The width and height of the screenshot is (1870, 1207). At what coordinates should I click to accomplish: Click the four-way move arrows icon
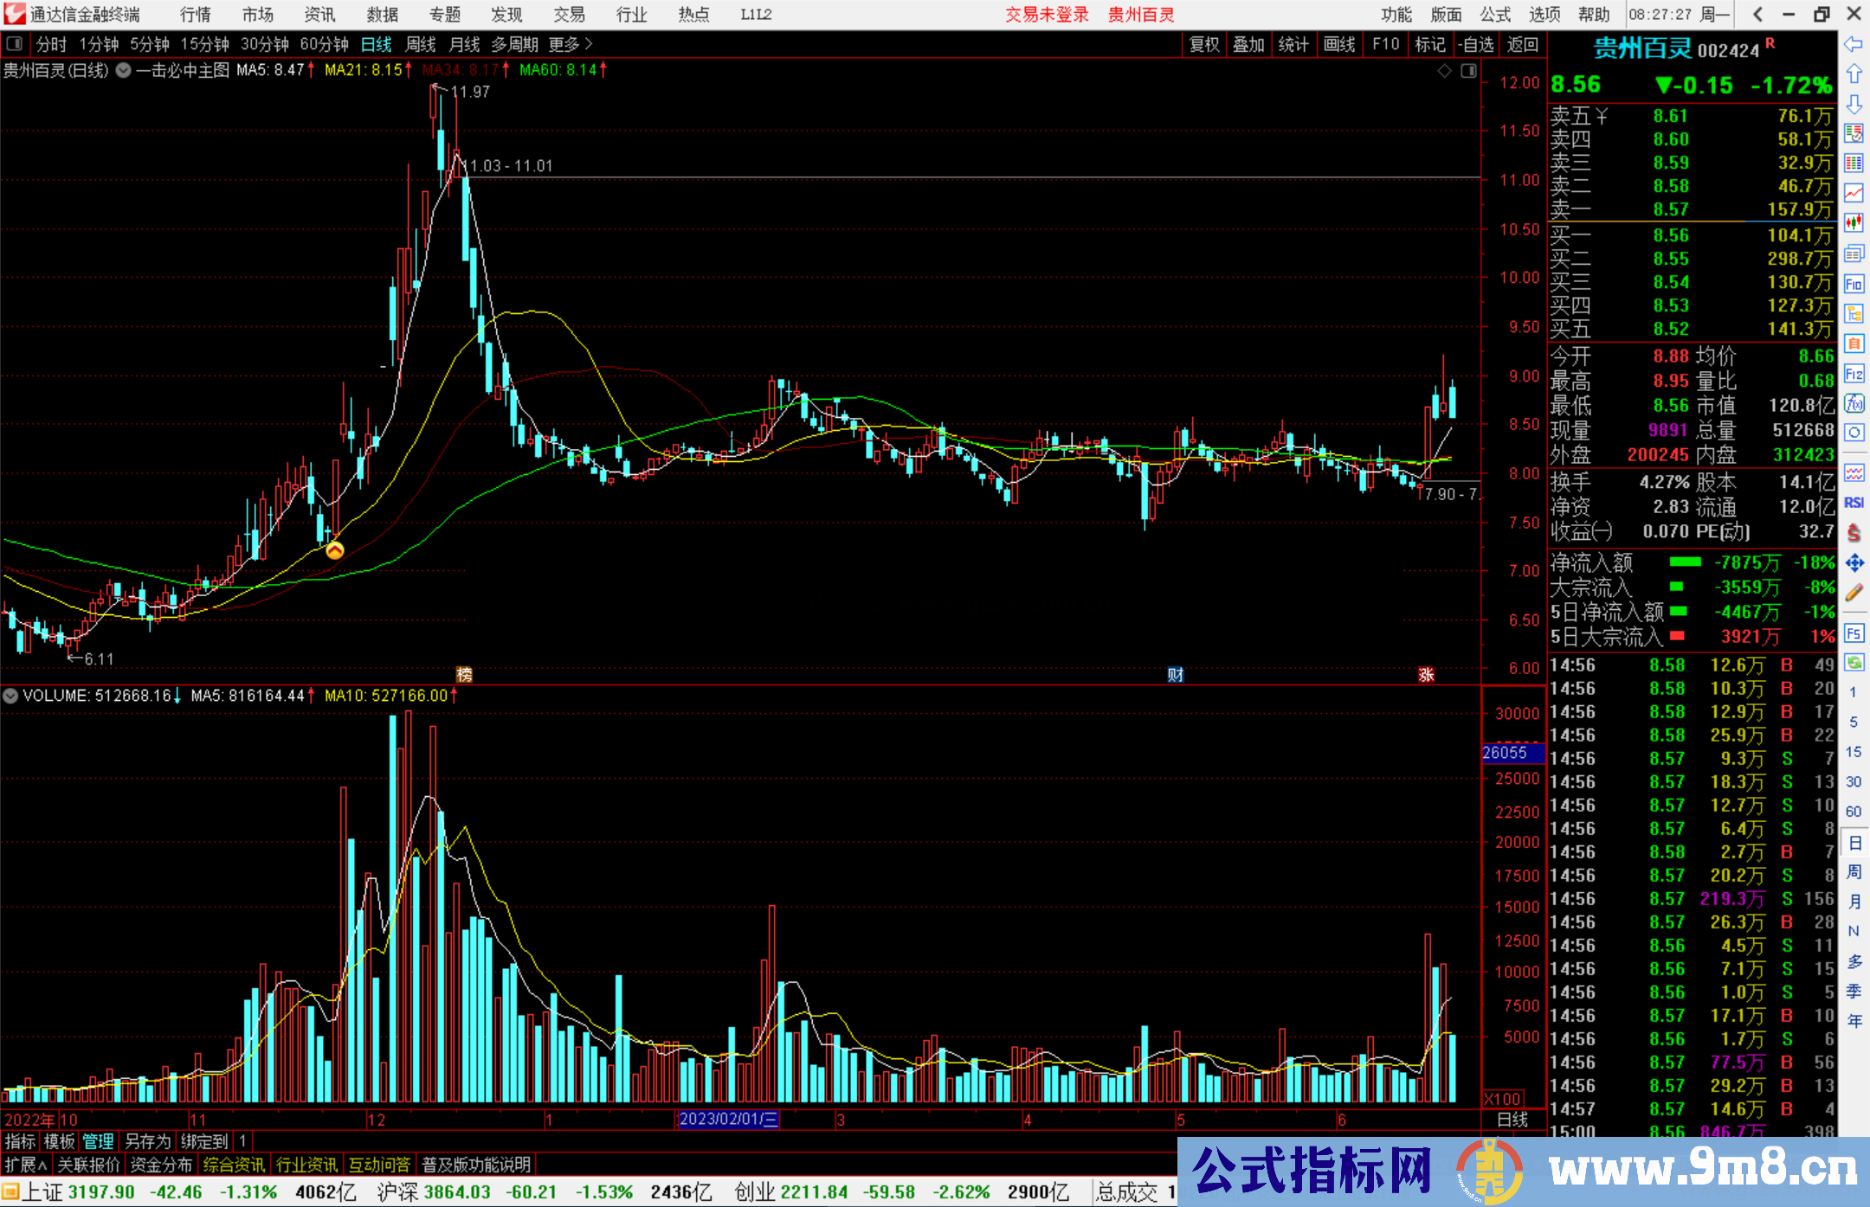pyautogui.click(x=1854, y=563)
